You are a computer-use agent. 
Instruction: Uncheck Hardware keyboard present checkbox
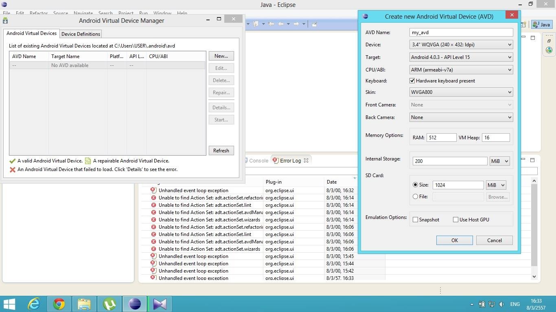(412, 81)
